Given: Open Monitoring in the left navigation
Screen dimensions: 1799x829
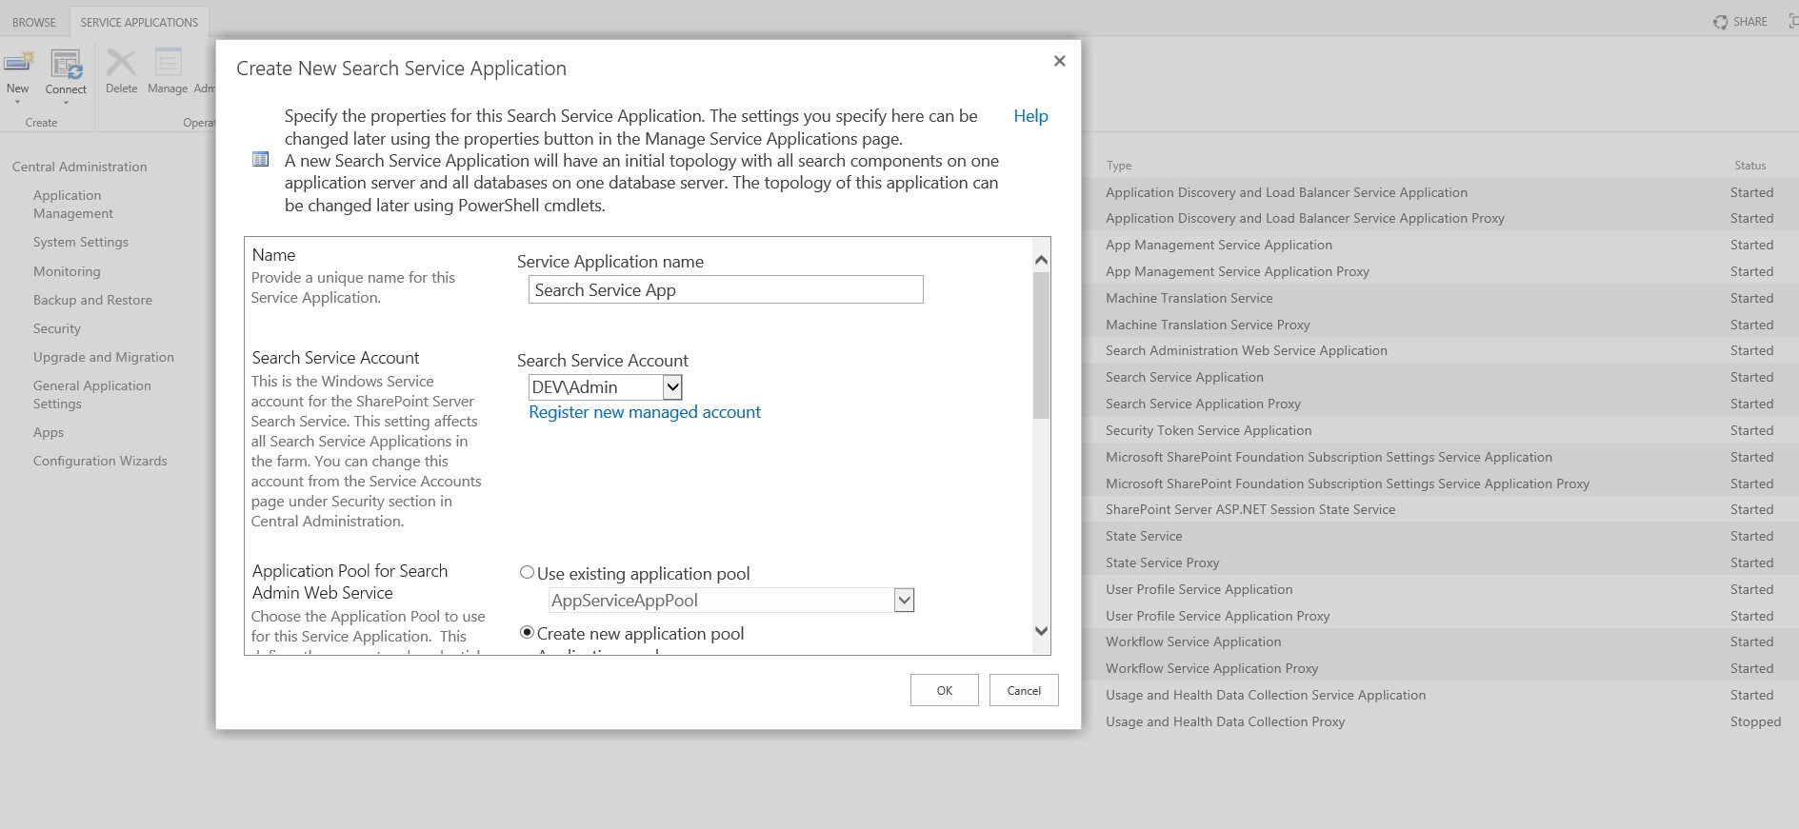Looking at the screenshot, I should pyautogui.click(x=67, y=271).
